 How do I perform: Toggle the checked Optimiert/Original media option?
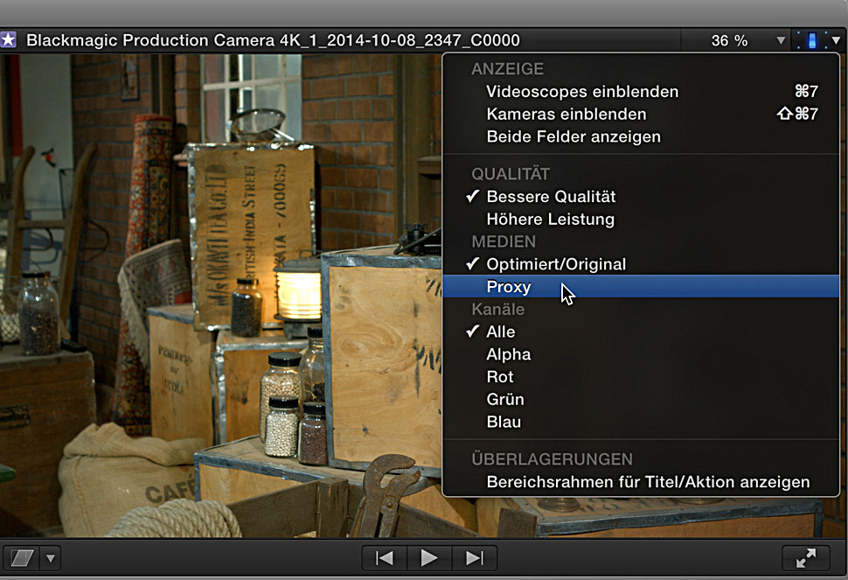click(556, 264)
